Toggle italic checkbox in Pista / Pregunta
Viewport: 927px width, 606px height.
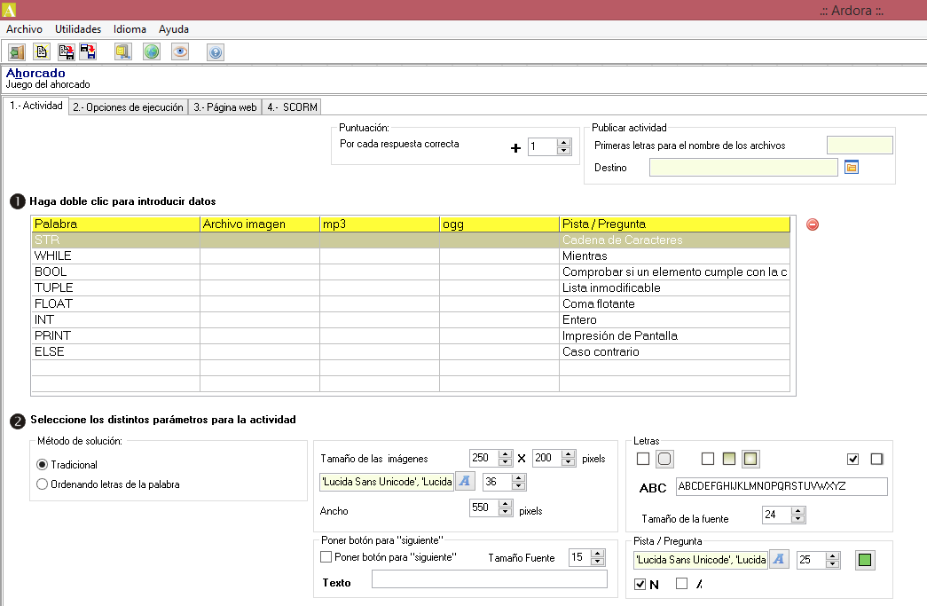point(681,584)
